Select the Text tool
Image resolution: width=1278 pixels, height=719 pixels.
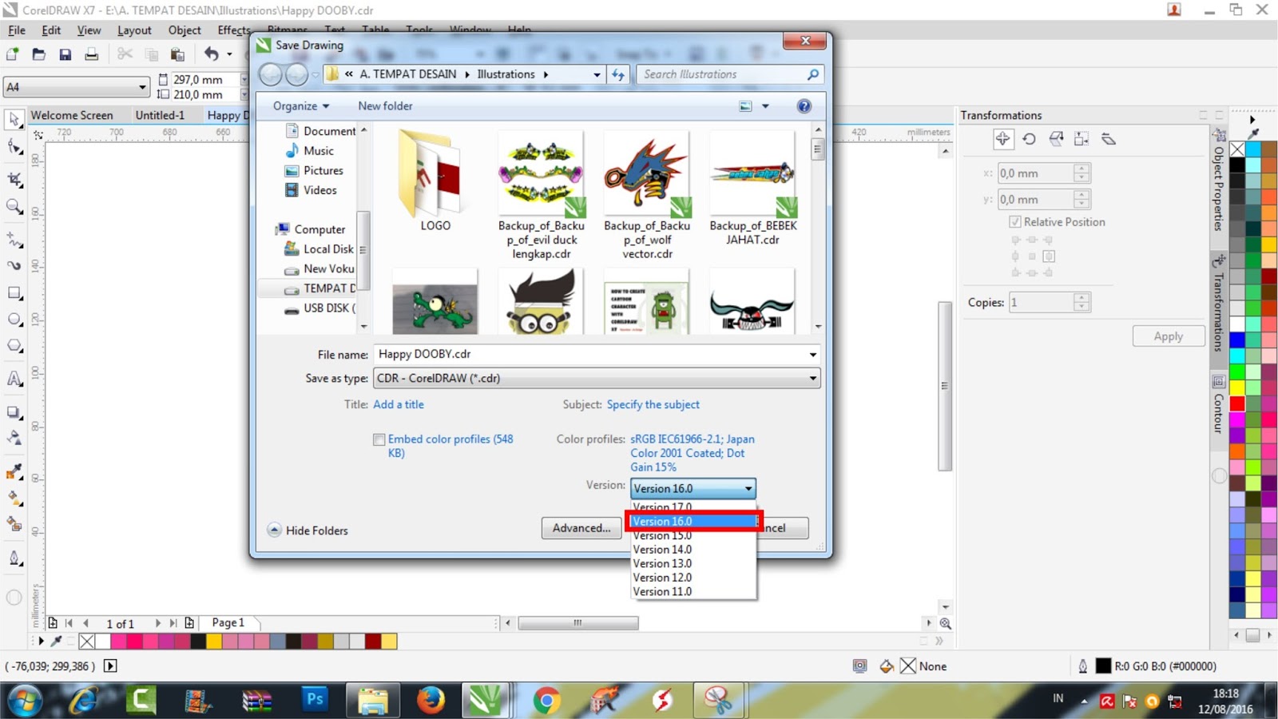pyautogui.click(x=14, y=379)
